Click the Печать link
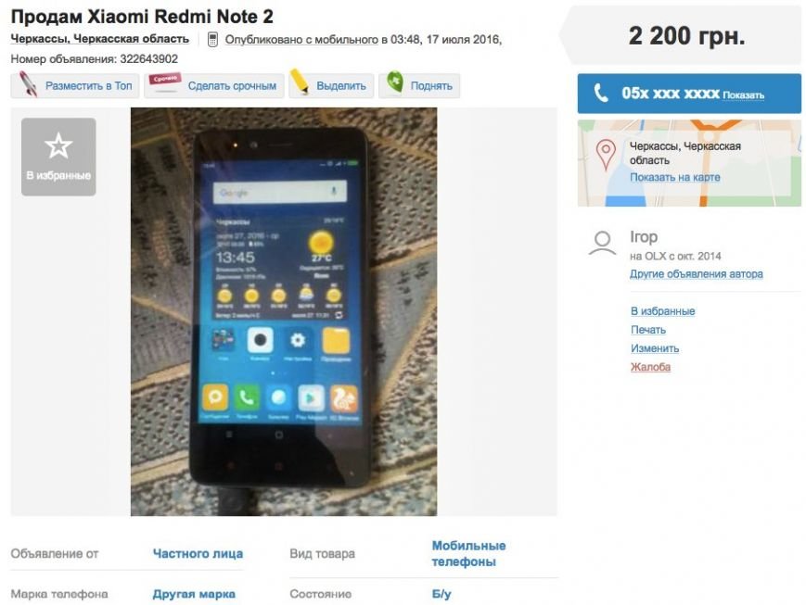The image size is (806, 605). point(648,330)
